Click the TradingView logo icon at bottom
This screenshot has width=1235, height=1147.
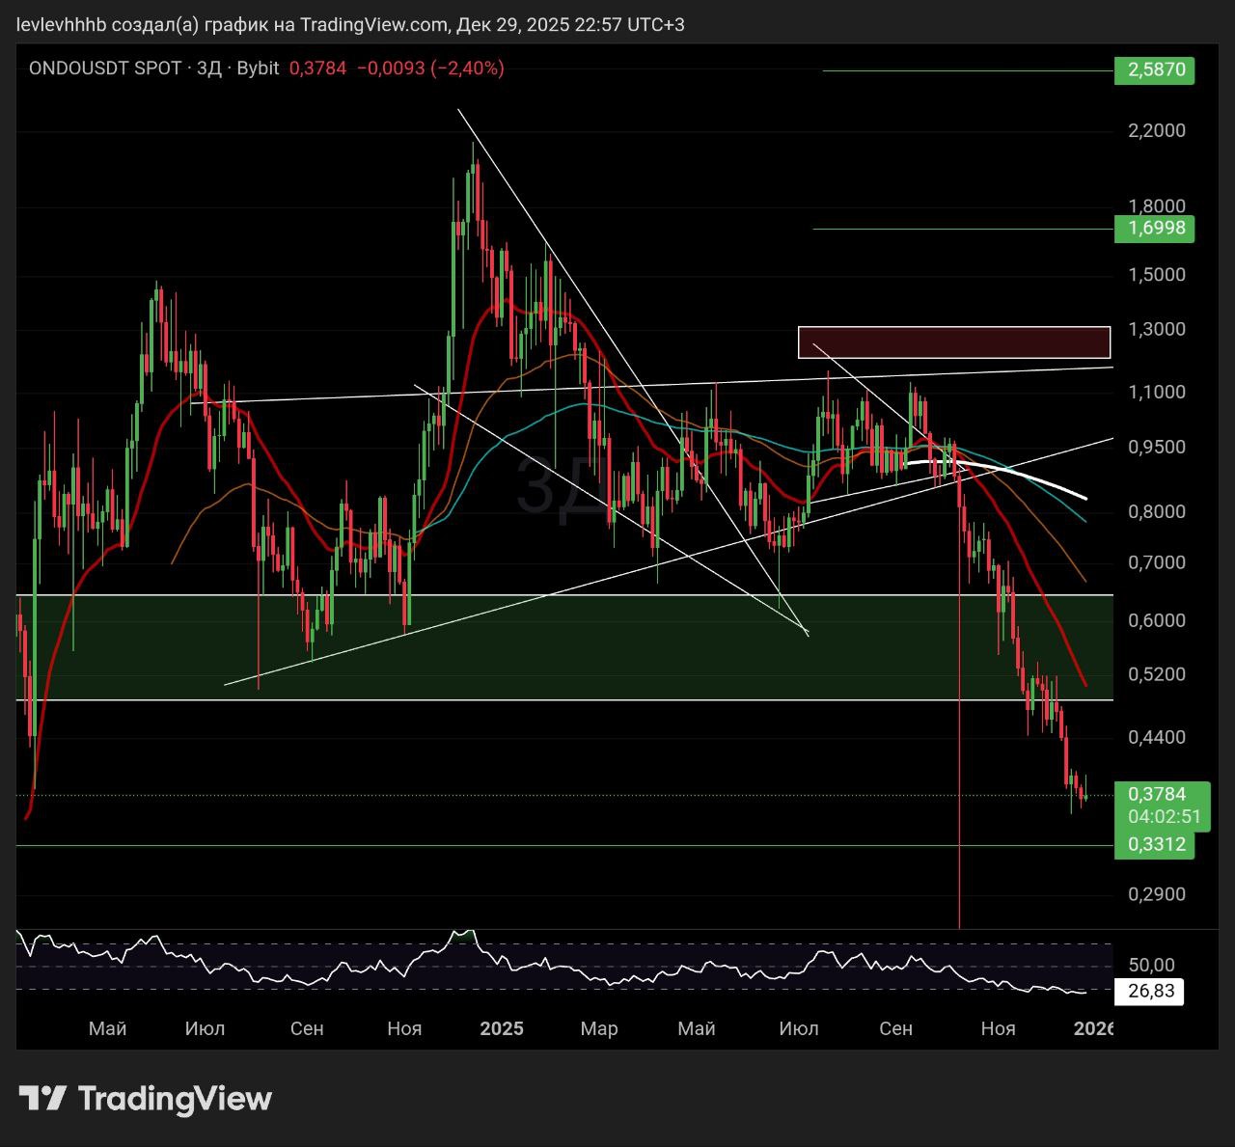42,1098
